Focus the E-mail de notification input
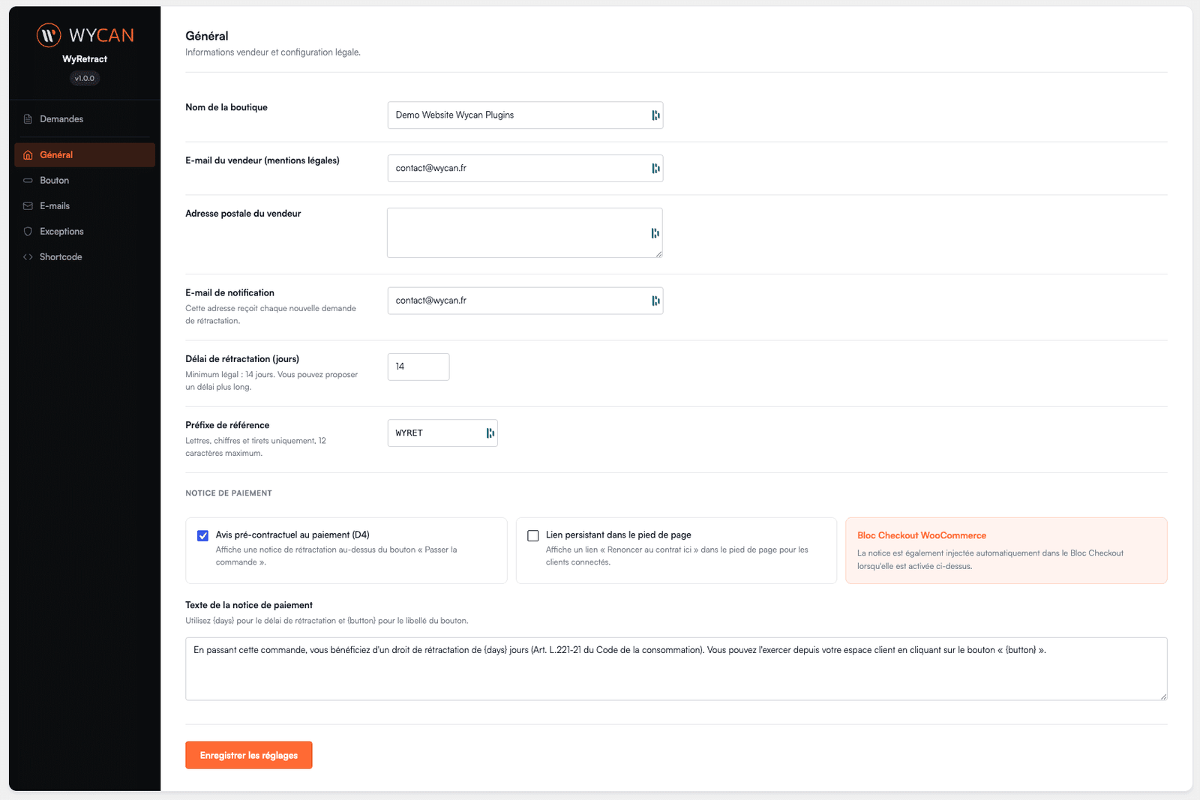 525,301
